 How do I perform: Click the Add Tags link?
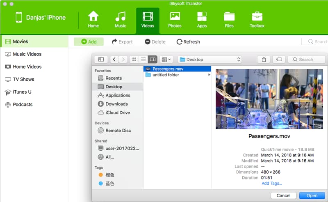coord(272,184)
